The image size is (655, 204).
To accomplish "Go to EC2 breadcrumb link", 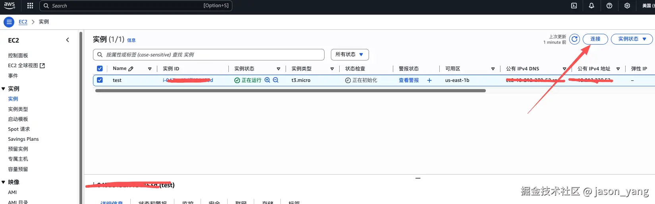I will pyautogui.click(x=23, y=22).
